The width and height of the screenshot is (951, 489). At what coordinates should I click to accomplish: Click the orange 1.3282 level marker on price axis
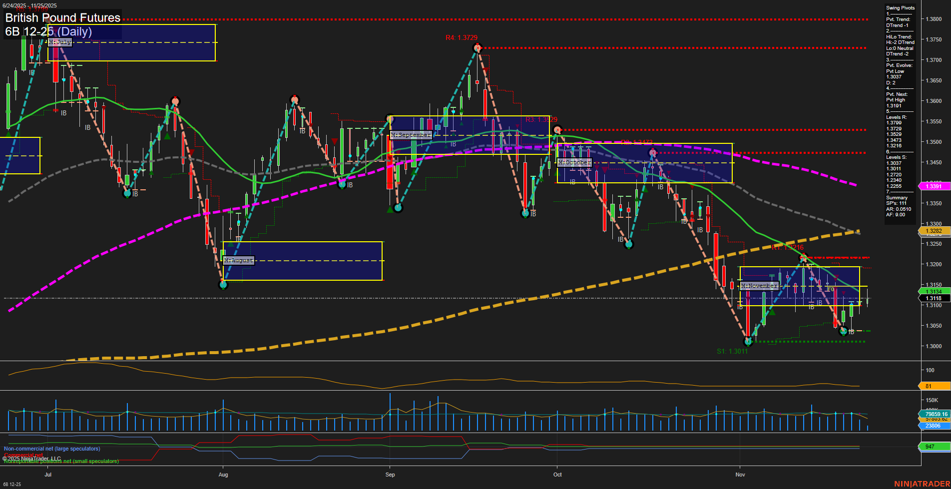point(934,231)
